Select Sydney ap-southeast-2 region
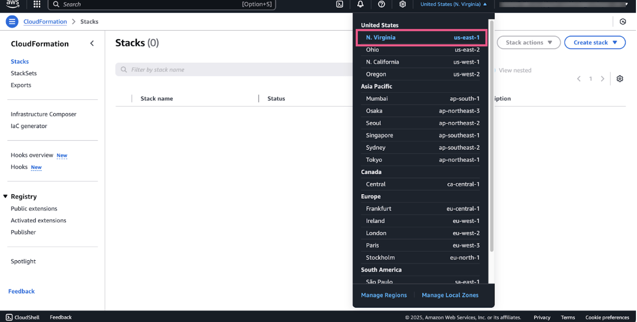This screenshot has width=637, height=322. [x=423, y=147]
